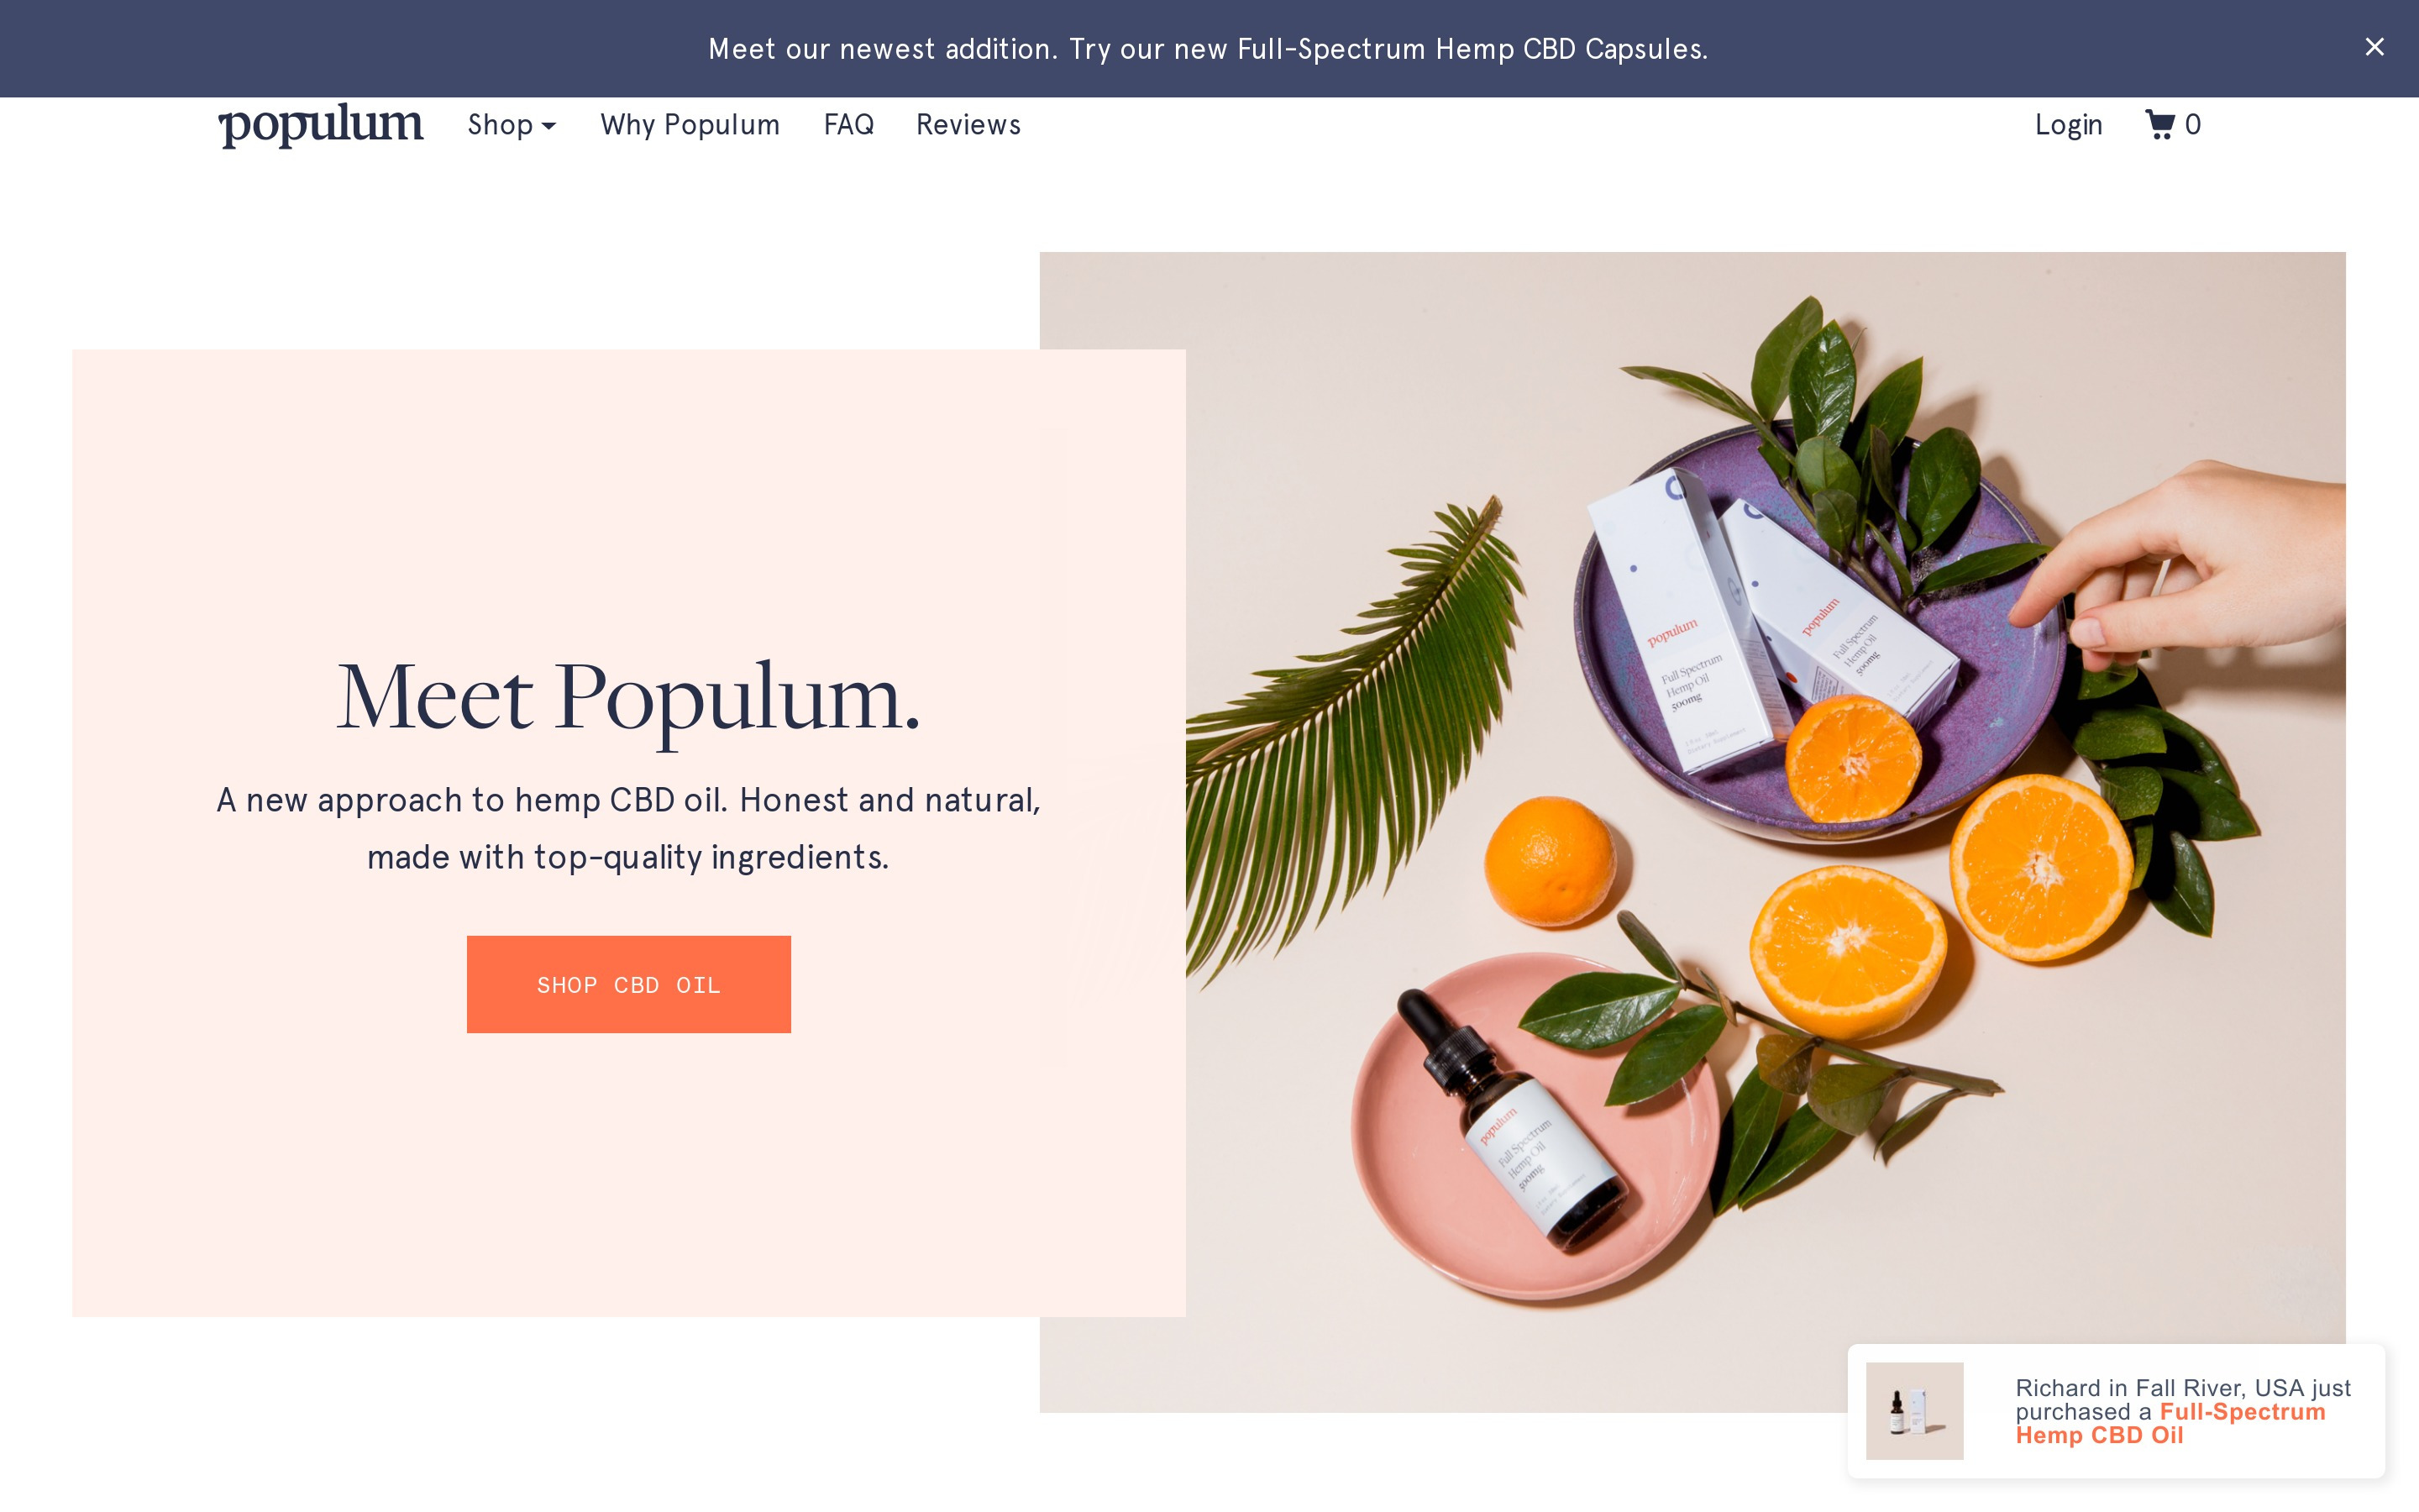The height and width of the screenshot is (1512, 2419).
Task: Open the Reviews page
Action: [x=968, y=125]
